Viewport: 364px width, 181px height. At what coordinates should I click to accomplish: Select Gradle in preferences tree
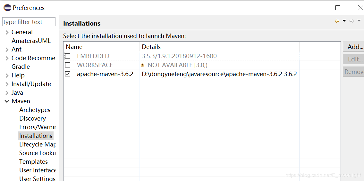pos(21,67)
